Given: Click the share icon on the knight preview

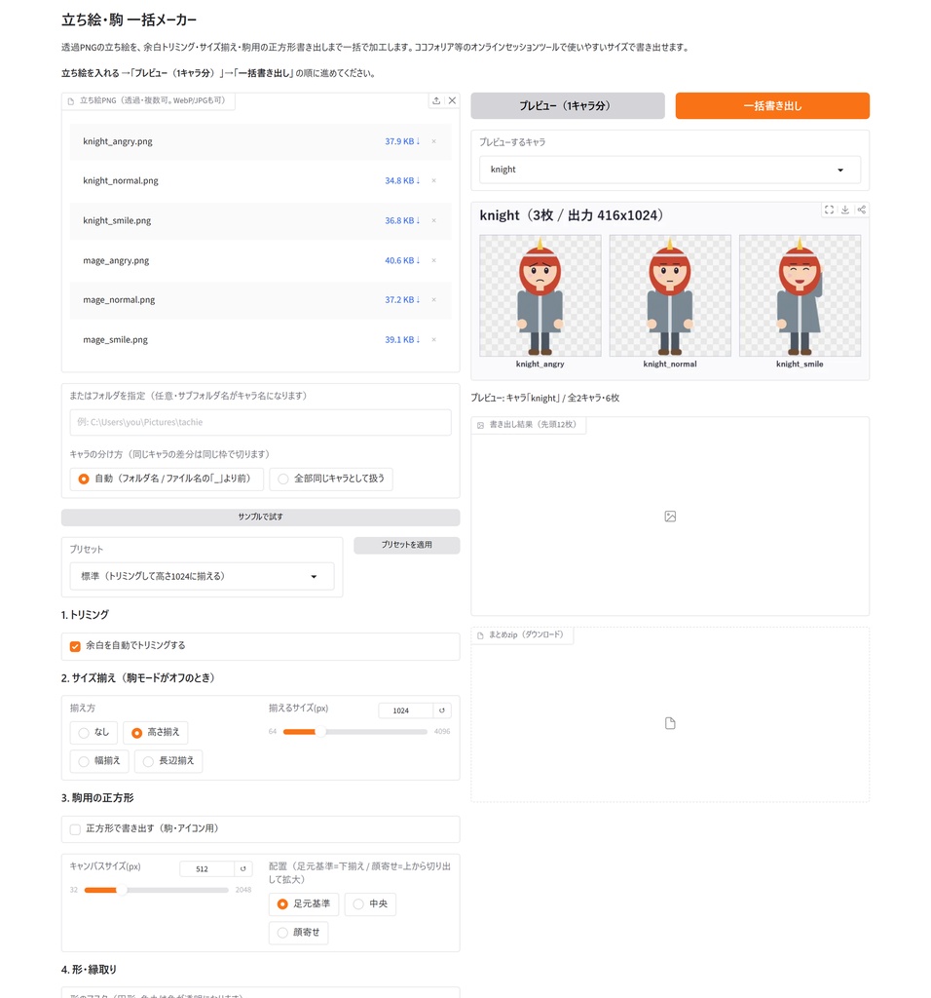Looking at the screenshot, I should pos(862,210).
